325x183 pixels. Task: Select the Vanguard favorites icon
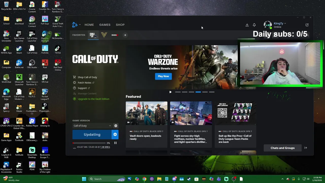point(104,35)
